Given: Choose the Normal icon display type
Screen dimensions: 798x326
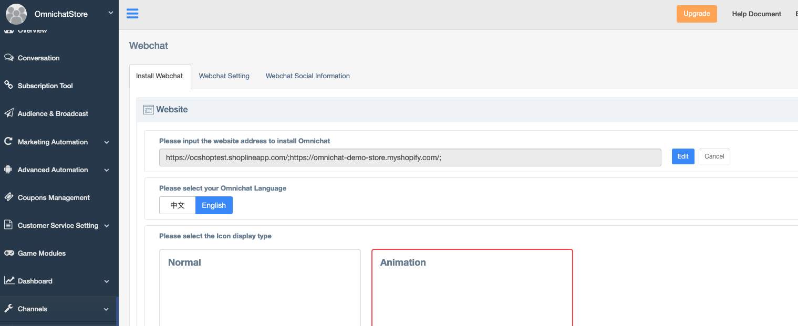Looking at the screenshot, I should point(260,287).
